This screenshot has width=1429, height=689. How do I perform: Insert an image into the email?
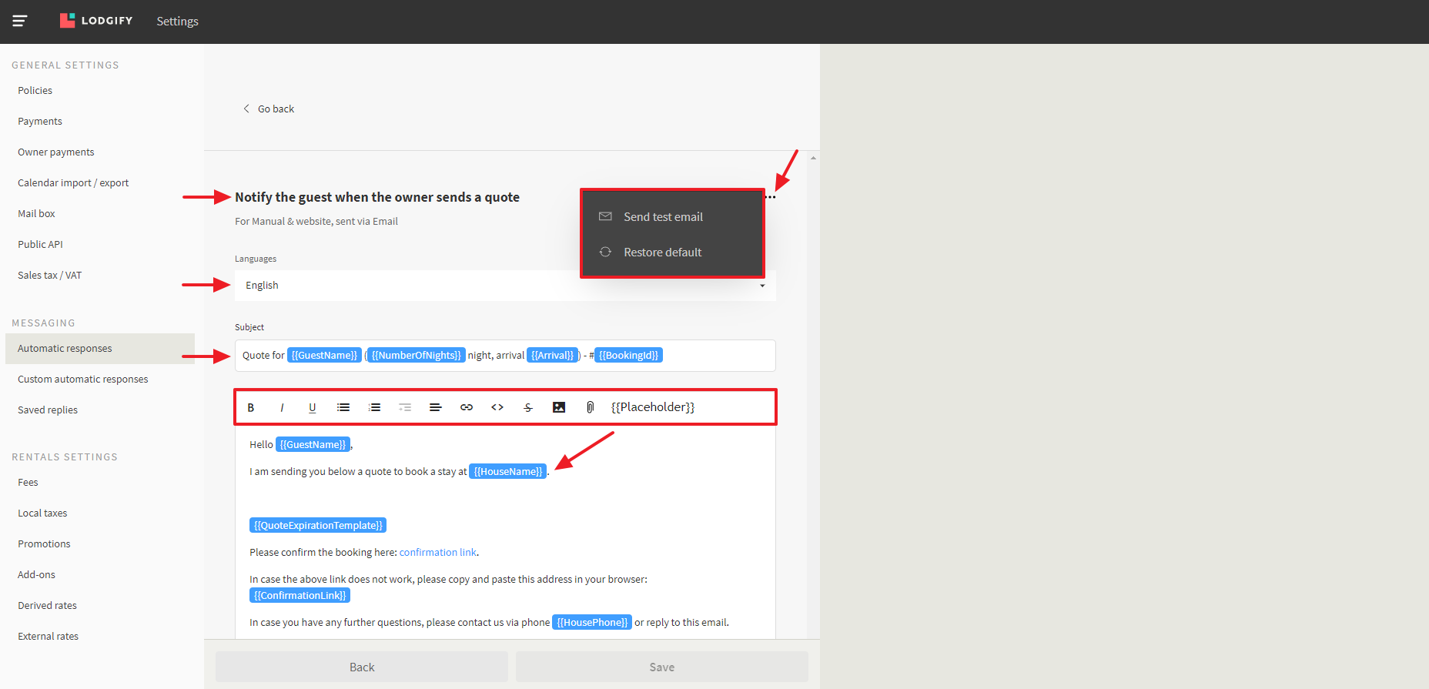pos(559,407)
